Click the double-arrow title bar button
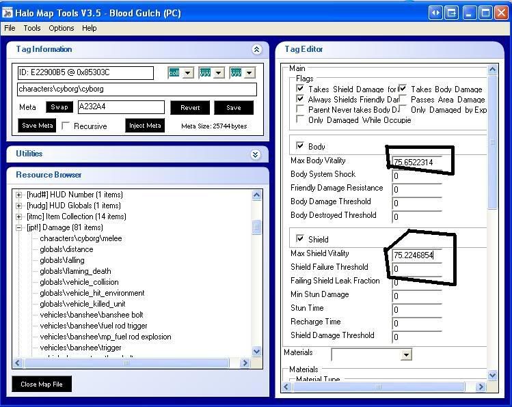This screenshot has width=512, height=407. (435, 13)
